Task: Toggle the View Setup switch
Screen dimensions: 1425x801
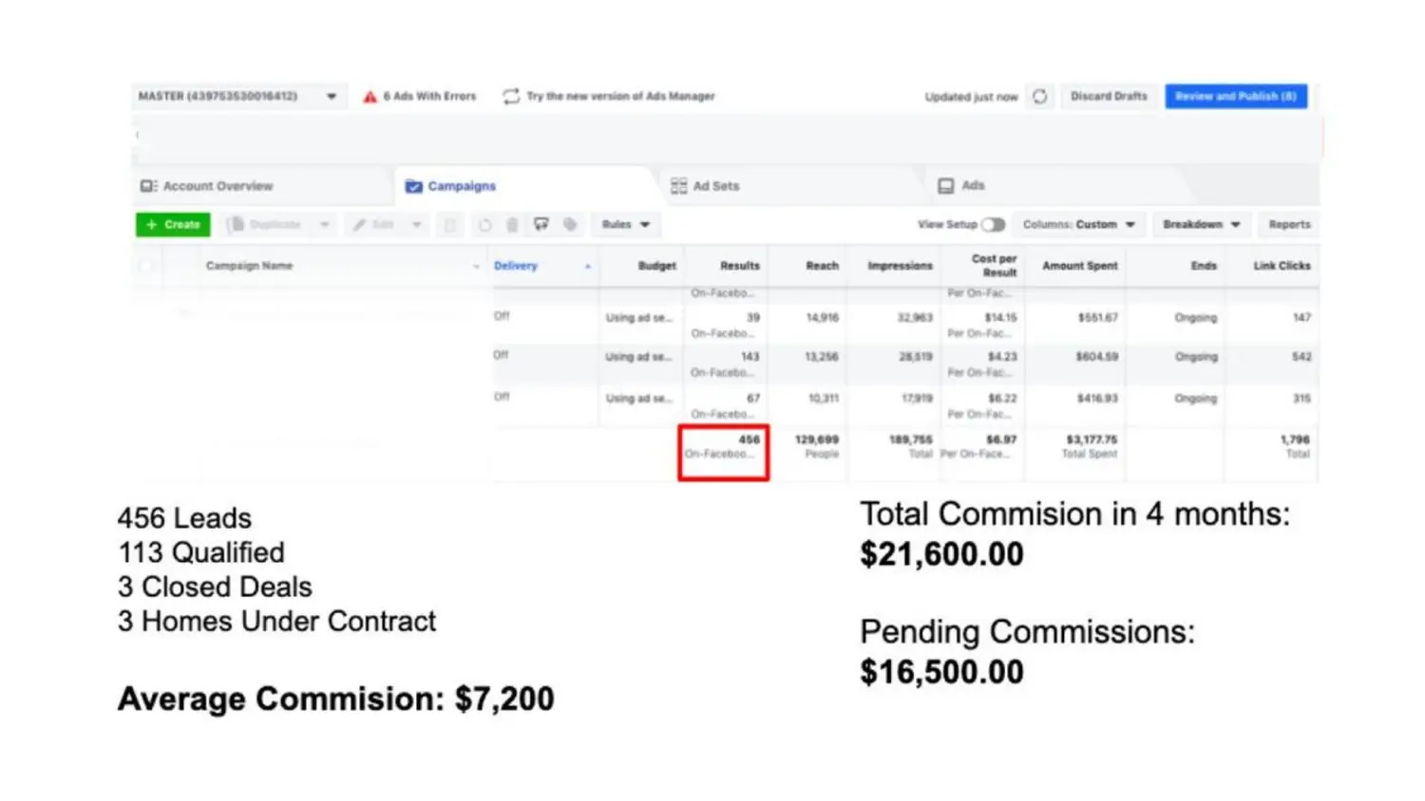Action: (x=993, y=225)
